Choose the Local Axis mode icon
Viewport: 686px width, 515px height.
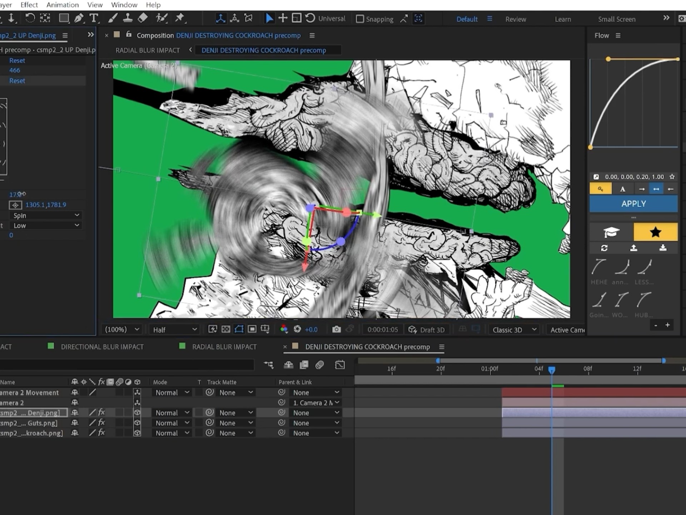point(220,19)
